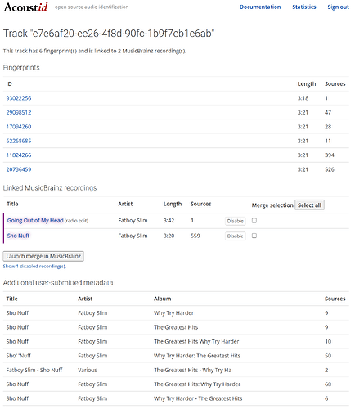The image size is (355, 409).
Task: Open the Sho Nuff recording link
Action: click(18, 236)
